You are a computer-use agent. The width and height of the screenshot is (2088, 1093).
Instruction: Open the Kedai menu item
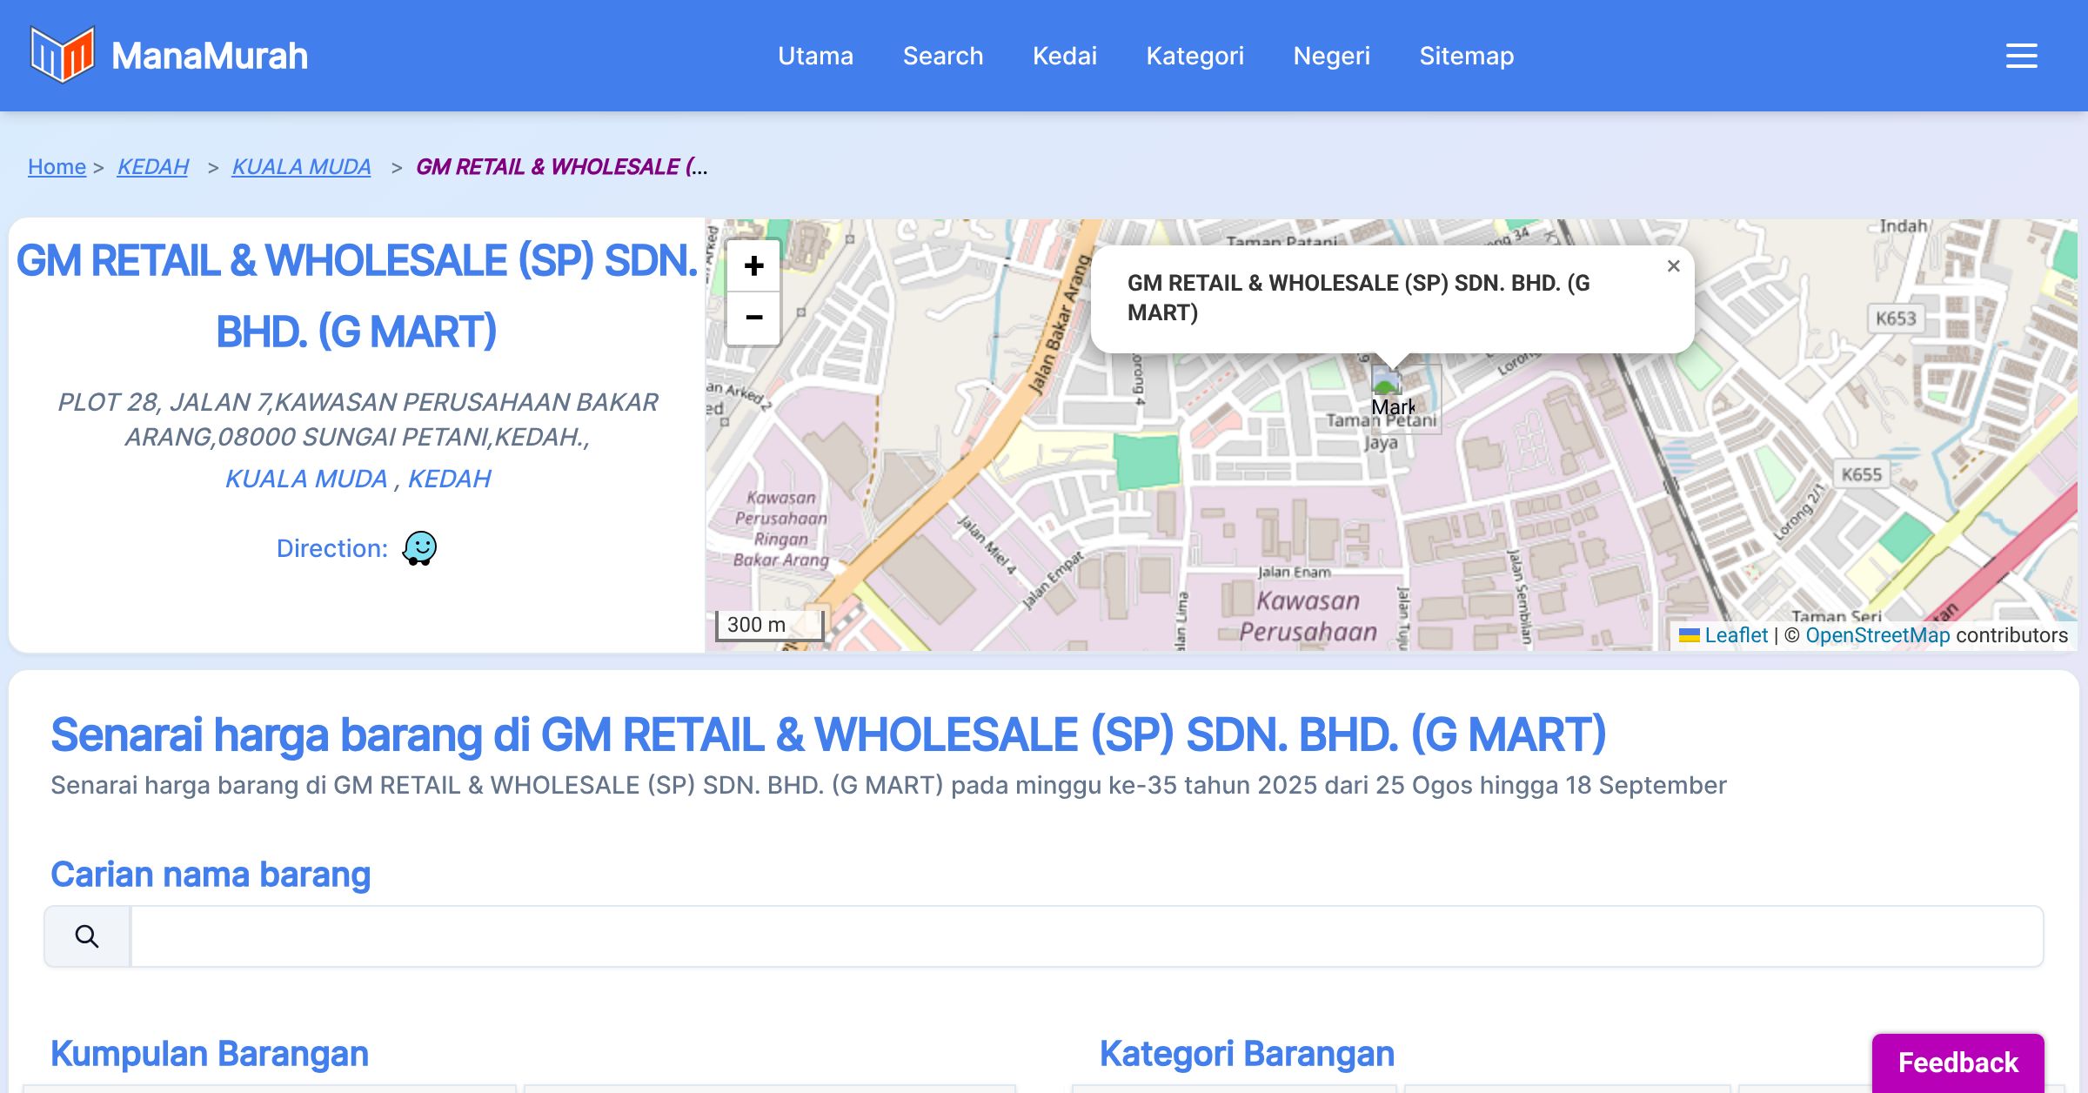coord(1064,56)
